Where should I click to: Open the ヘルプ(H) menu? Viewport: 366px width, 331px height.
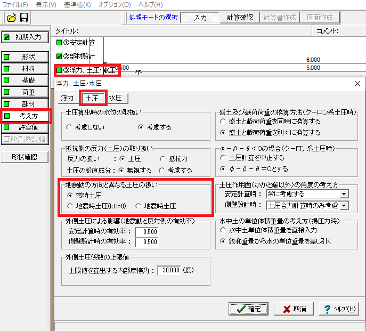click(x=151, y=4)
